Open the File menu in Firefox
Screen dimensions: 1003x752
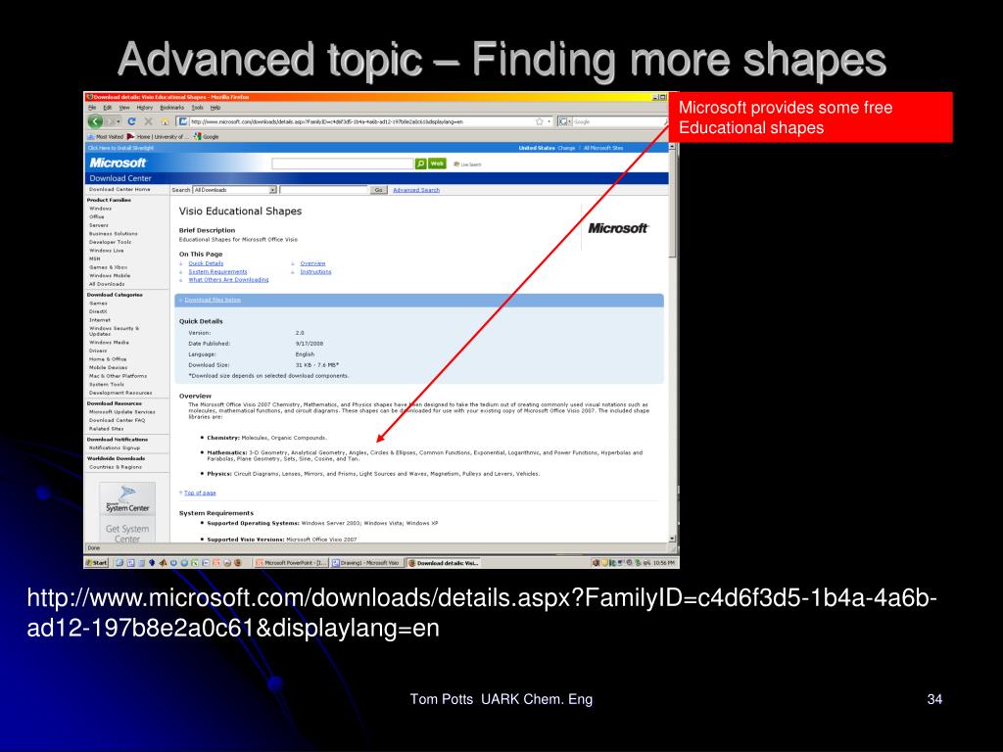(x=91, y=108)
